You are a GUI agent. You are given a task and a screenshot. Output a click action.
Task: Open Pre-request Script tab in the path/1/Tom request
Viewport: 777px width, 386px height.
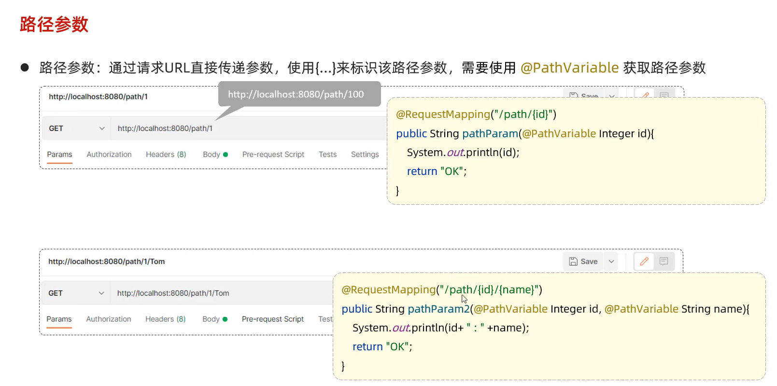pyautogui.click(x=272, y=319)
